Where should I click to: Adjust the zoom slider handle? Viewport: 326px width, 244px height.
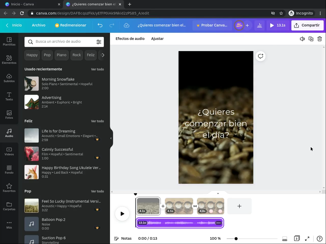click(236, 239)
